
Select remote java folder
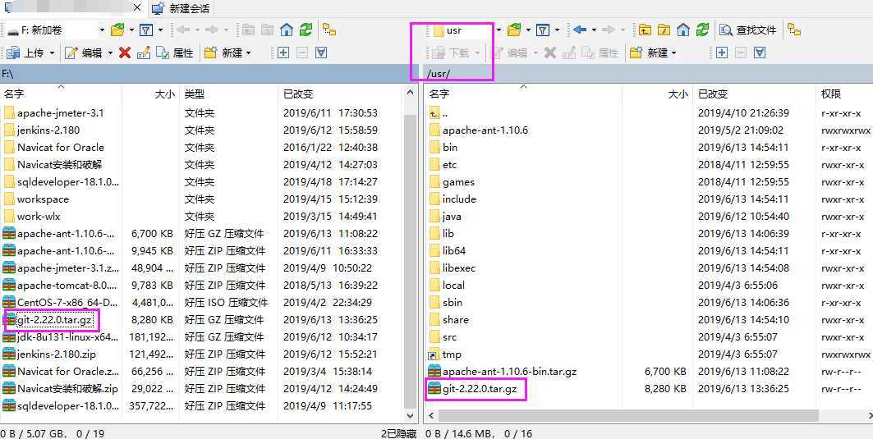[x=452, y=217]
